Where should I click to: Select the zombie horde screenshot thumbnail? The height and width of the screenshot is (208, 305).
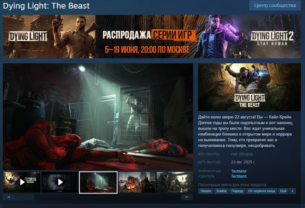click(x=175, y=182)
